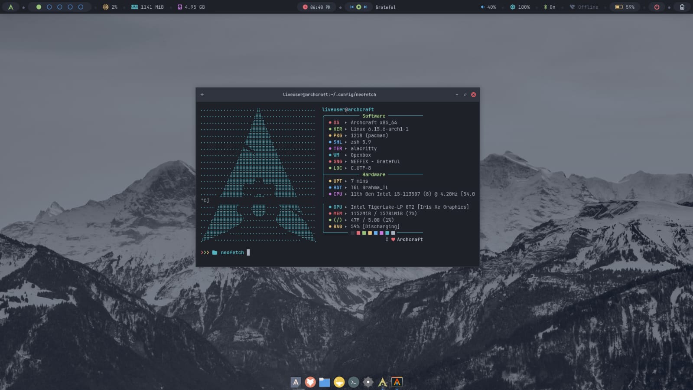Click the green neofetch color block
693x390 pixels.
(x=364, y=233)
